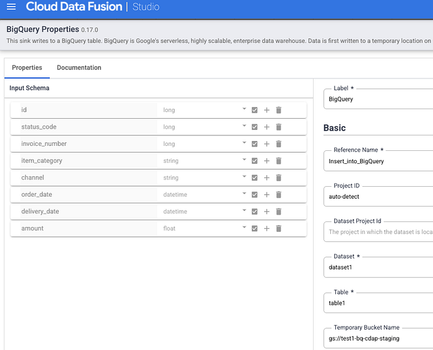The height and width of the screenshot is (350, 433).
Task: Click the order_date field name
Action: point(88,194)
